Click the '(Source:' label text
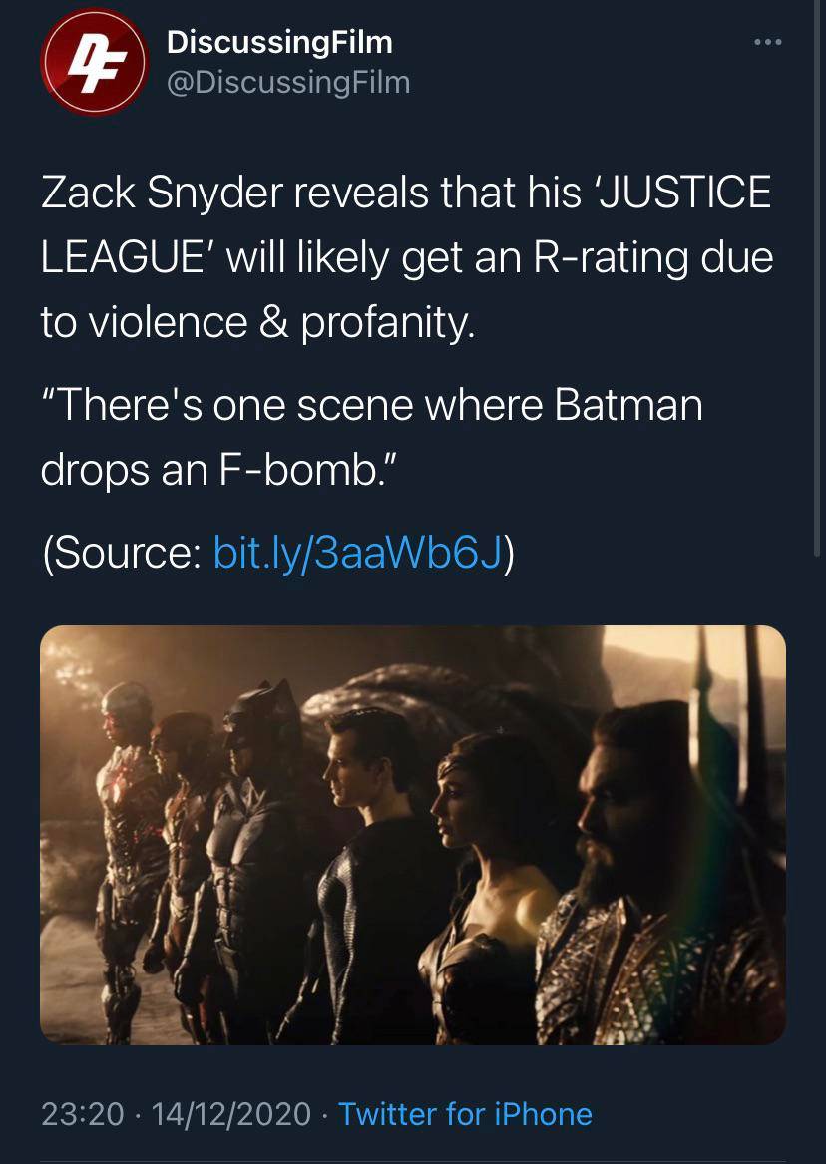 (122, 552)
